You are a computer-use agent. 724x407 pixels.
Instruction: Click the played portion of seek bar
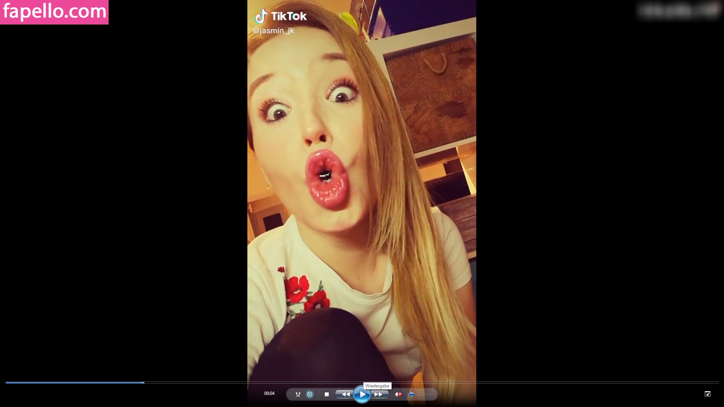[x=75, y=383]
